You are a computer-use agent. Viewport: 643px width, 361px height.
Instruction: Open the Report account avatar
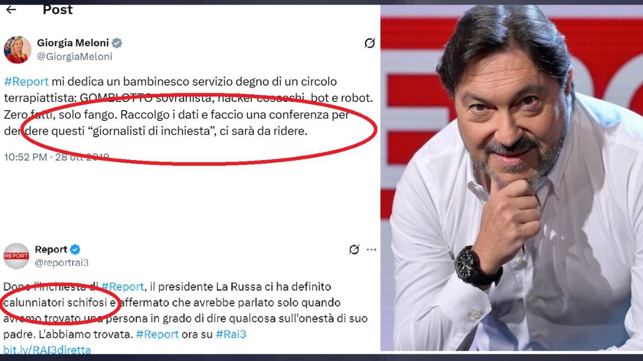point(16,256)
